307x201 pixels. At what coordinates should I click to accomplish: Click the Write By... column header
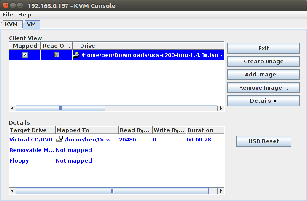coord(170,130)
